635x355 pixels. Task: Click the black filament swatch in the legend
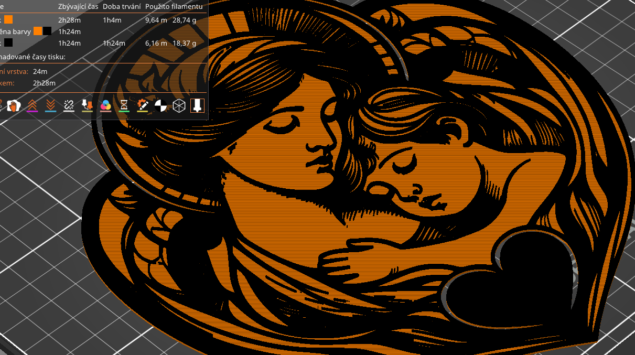9,43
